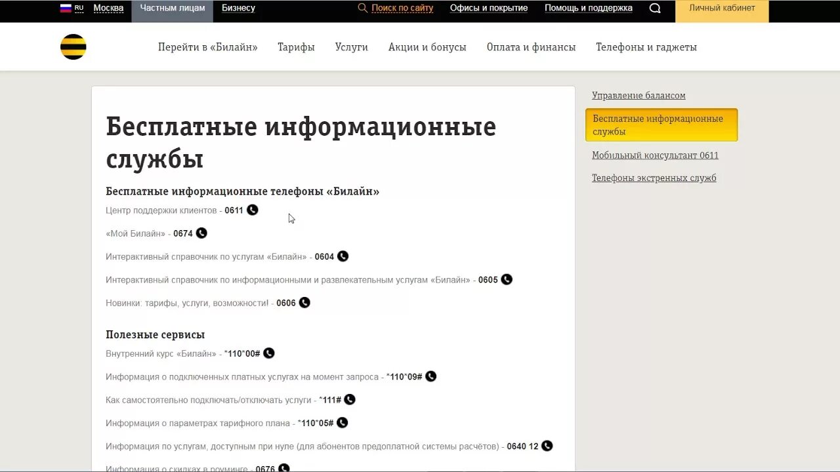Click the phone icon next to 0674
This screenshot has height=472, width=840.
tap(201, 233)
